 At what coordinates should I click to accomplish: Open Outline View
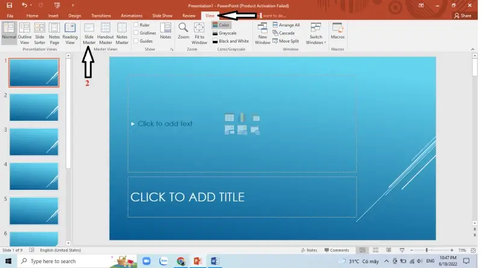(x=25, y=33)
